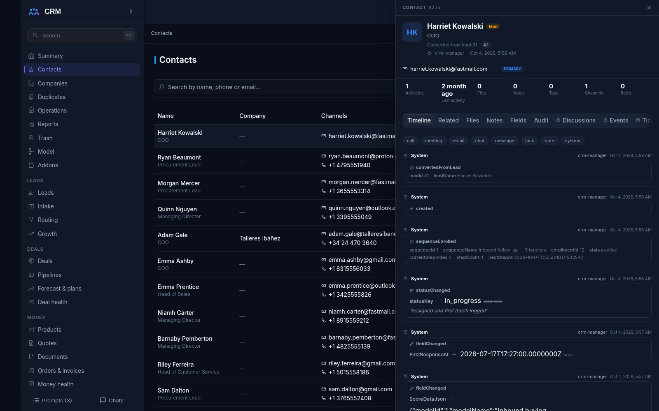Screen dimensions: 659x411
Task: Open the Intake page
Action: pyautogui.click(x=82, y=206)
